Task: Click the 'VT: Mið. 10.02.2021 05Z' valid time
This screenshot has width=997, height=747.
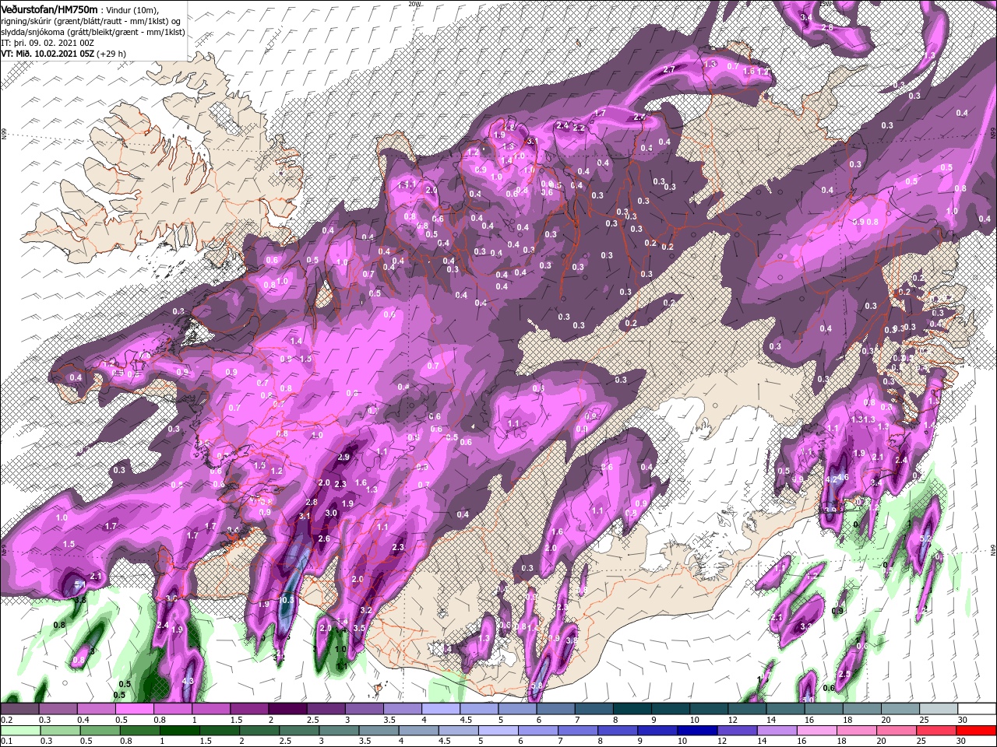Action: (47, 54)
